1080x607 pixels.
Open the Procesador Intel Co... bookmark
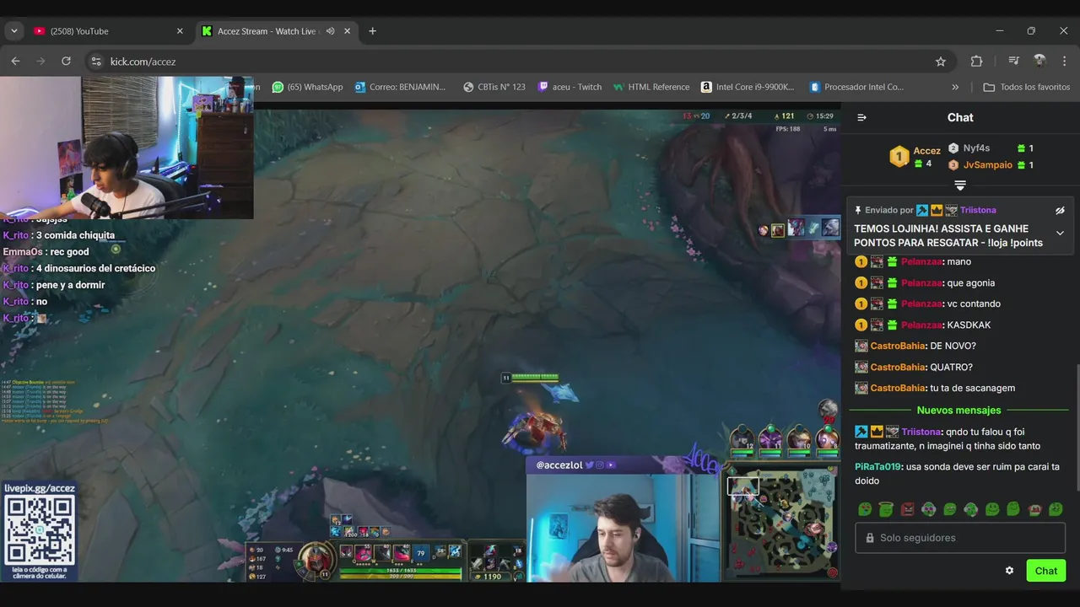(x=856, y=87)
